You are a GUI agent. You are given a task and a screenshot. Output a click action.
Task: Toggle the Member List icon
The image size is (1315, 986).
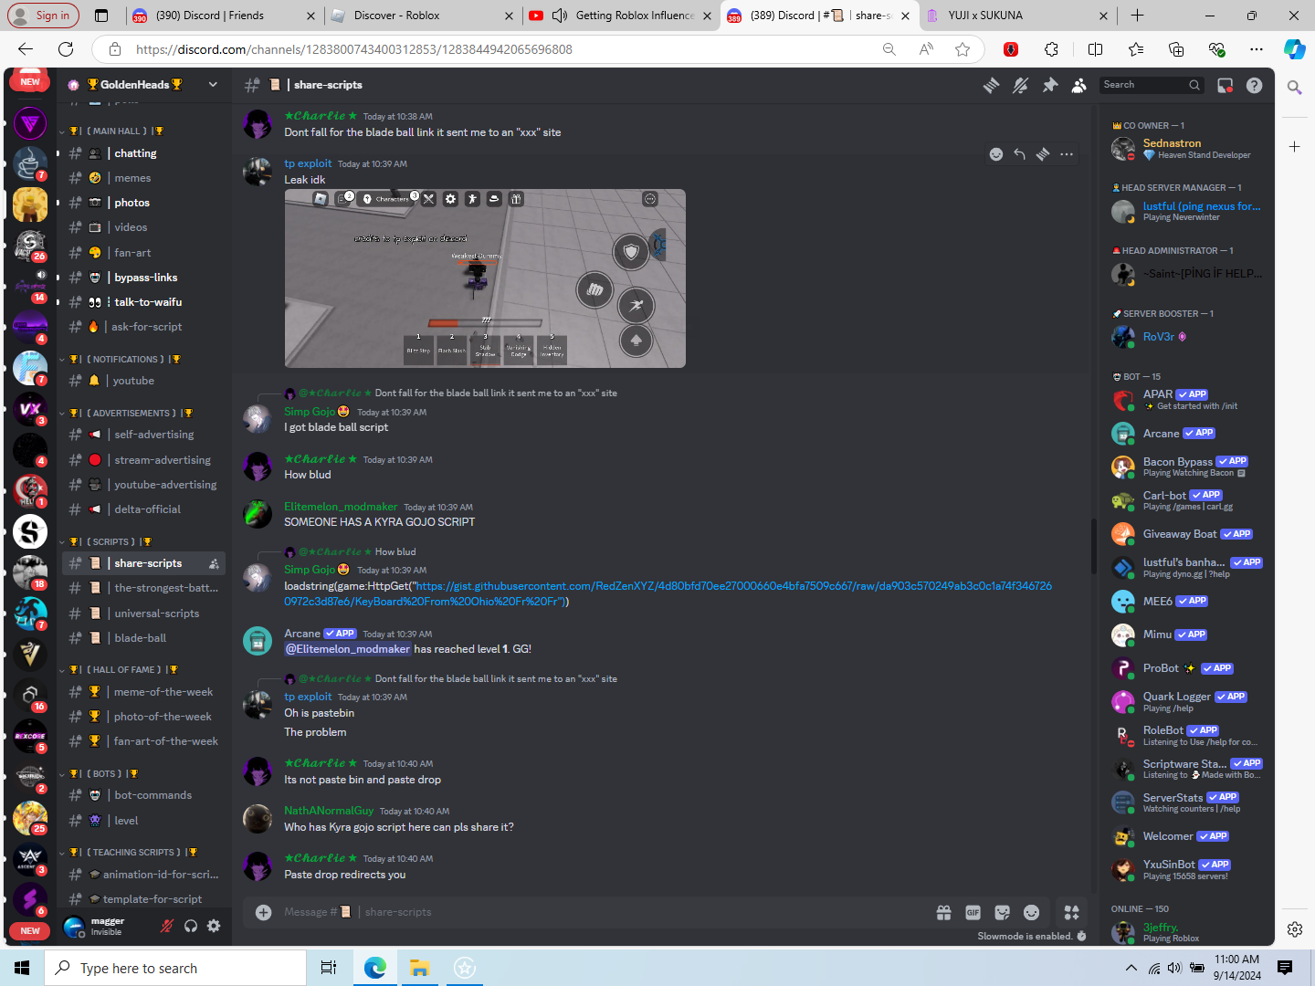1079,85
